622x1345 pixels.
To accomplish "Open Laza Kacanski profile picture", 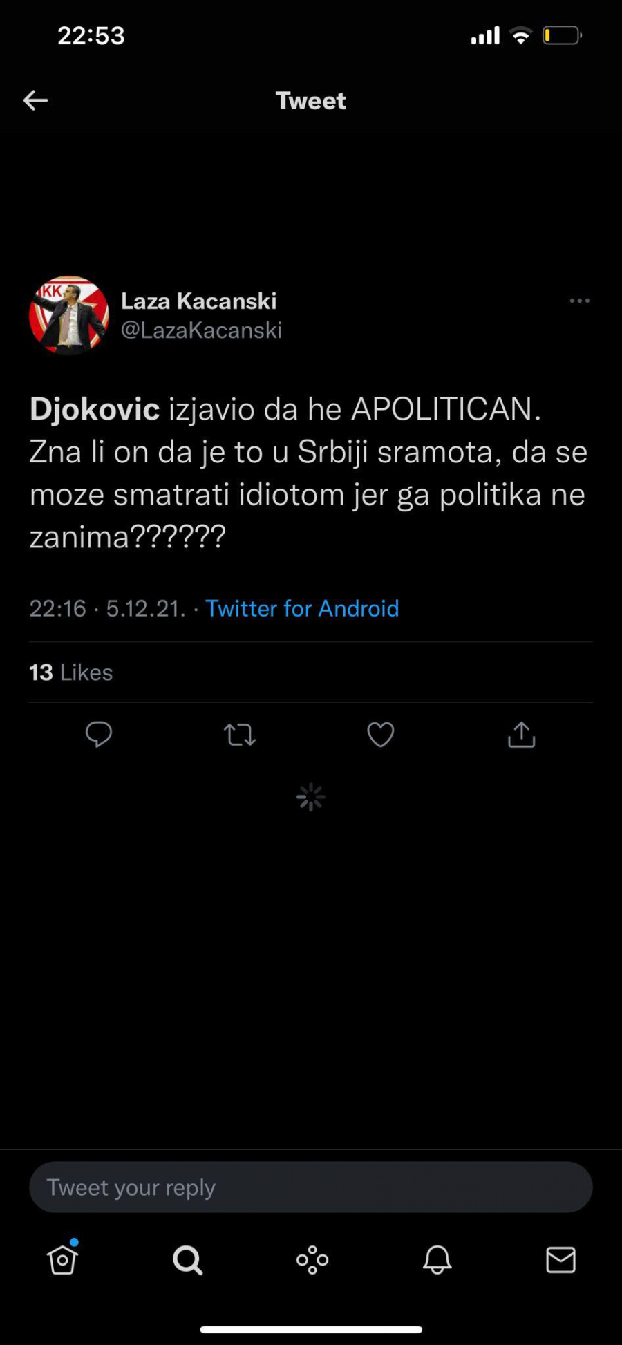I will point(69,315).
